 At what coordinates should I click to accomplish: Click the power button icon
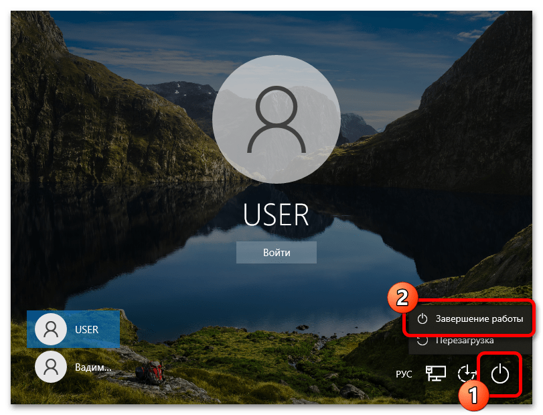coord(500,374)
